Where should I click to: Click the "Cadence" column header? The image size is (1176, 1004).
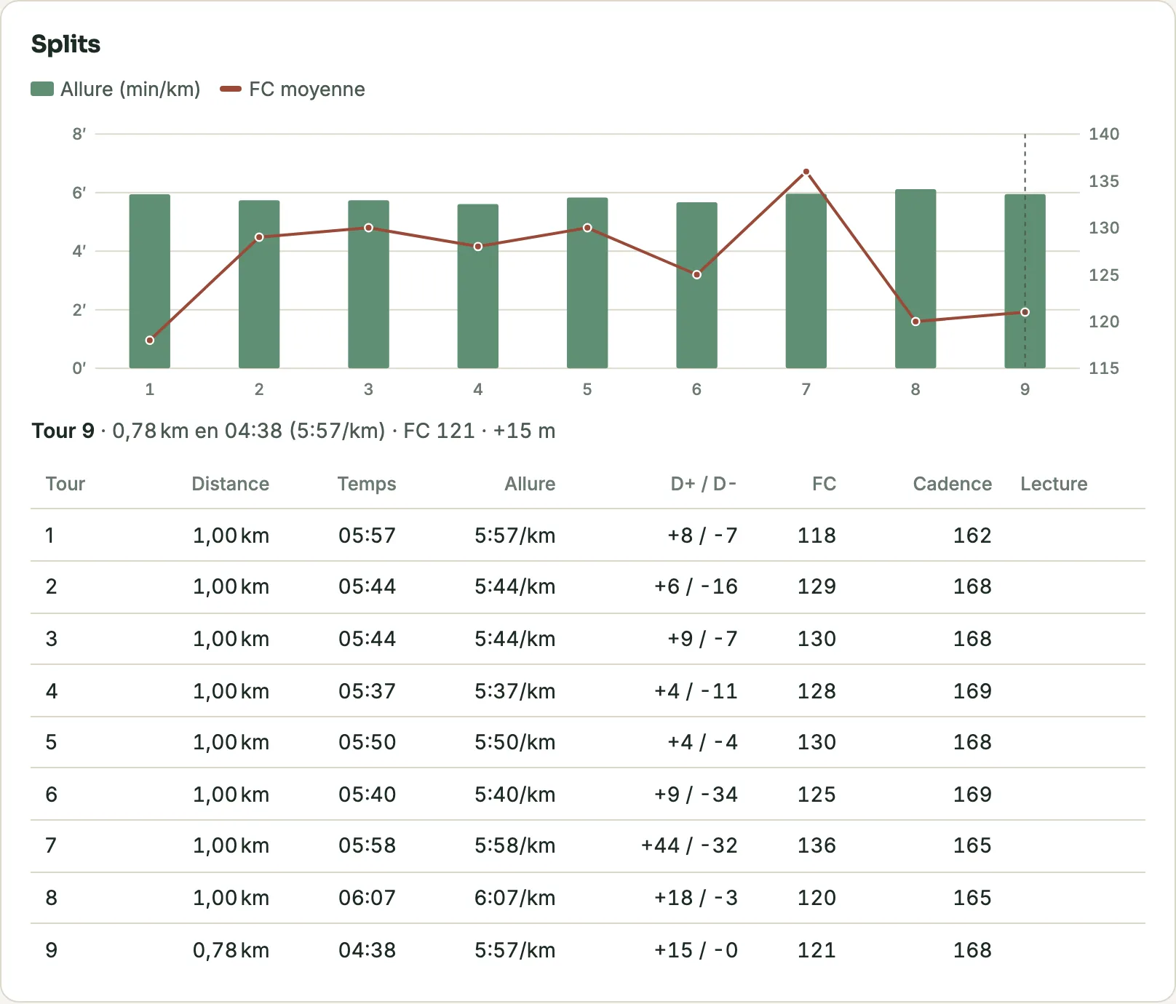click(x=952, y=484)
